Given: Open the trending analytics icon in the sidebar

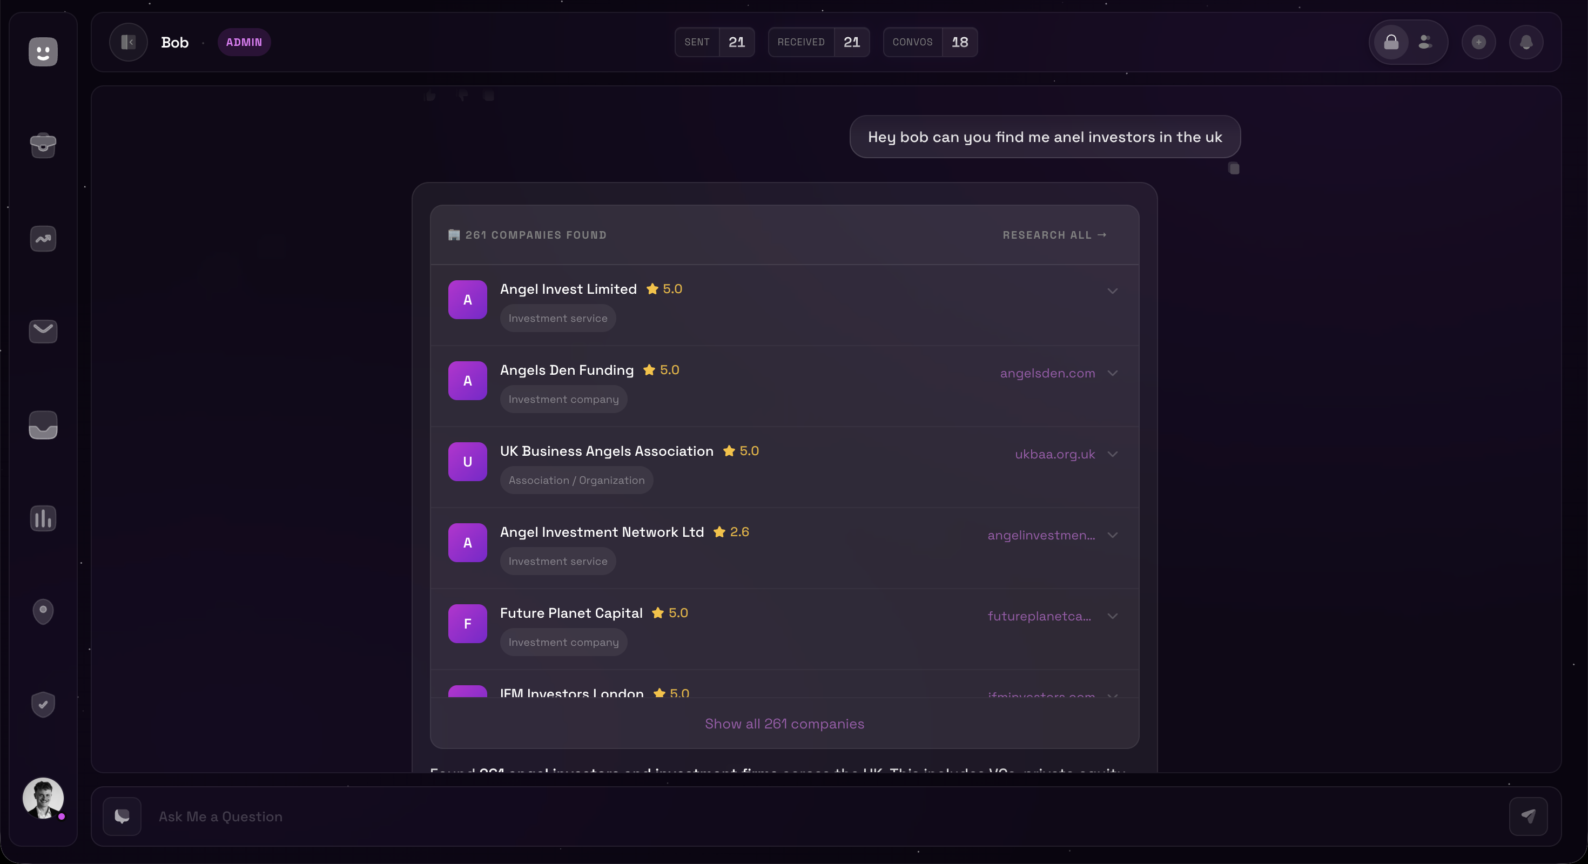Looking at the screenshot, I should tap(43, 239).
